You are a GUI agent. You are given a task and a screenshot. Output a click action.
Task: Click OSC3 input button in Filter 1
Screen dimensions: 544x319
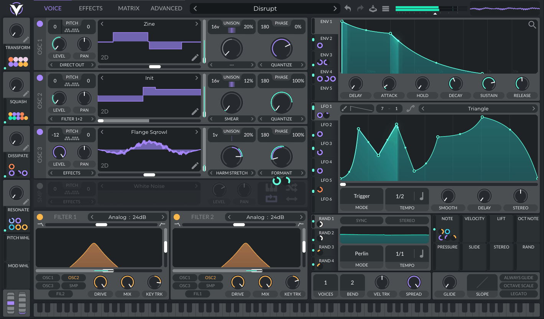pyautogui.click(x=48, y=286)
